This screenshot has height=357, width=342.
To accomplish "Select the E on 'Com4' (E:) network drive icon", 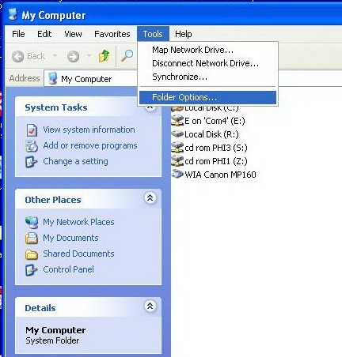I will 177,121.
